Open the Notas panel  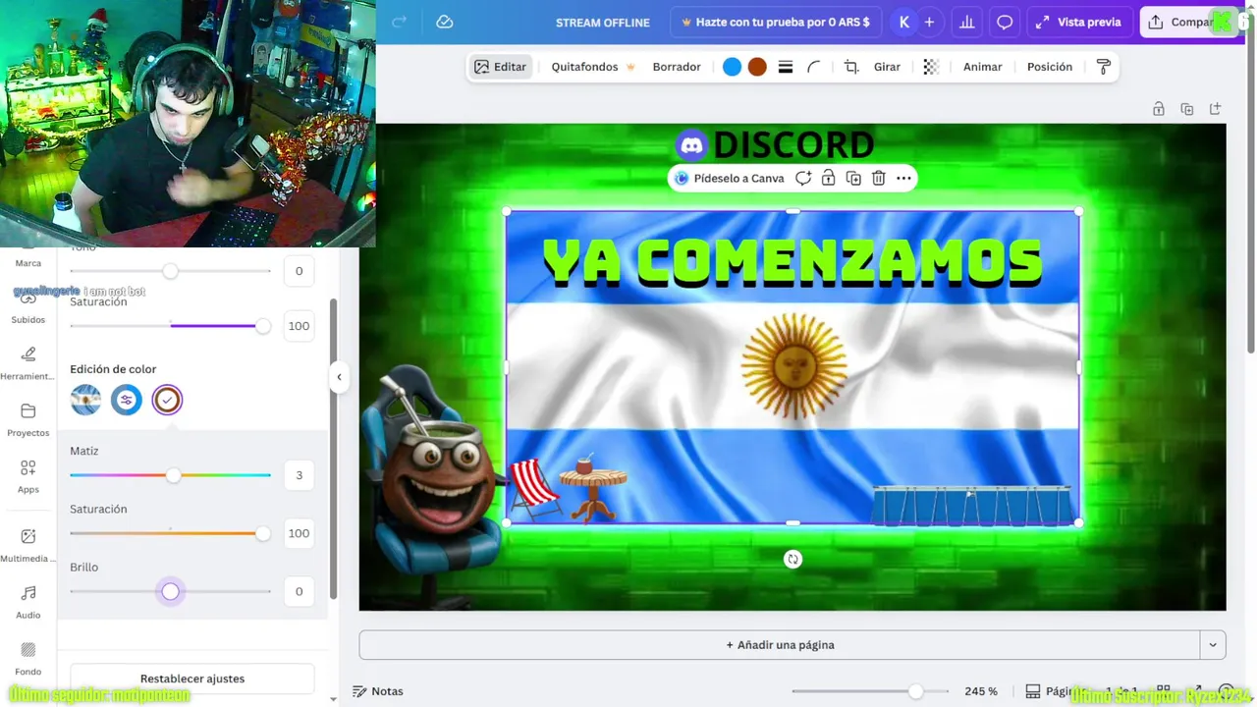click(378, 691)
